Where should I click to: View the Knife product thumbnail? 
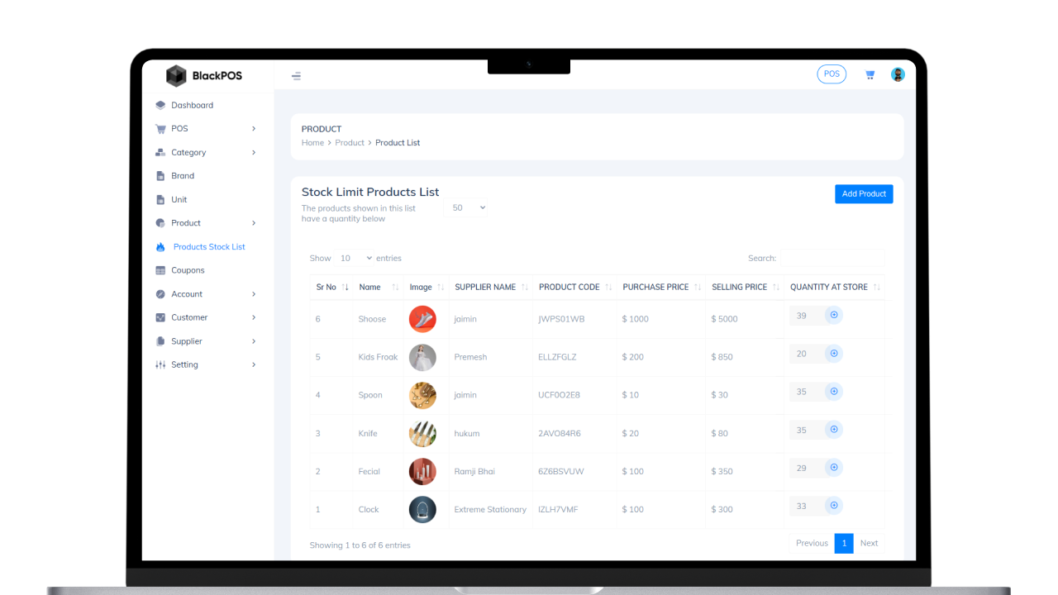click(422, 433)
